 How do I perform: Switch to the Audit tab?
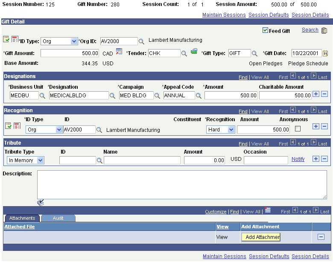pos(58,218)
